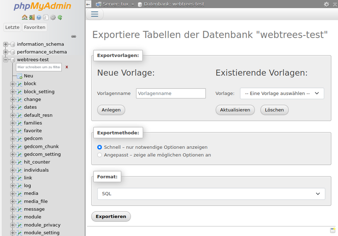Switch to the Favoriten tab

35,27
